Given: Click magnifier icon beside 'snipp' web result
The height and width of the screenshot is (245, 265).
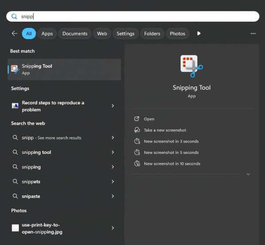Looking at the screenshot, I should click(15, 138).
